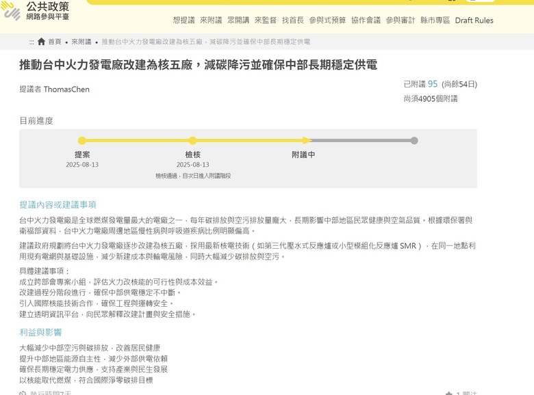Click the line 成立跨部會專案小組
The height and width of the screenshot is (395, 534).
pyautogui.click(x=118, y=282)
